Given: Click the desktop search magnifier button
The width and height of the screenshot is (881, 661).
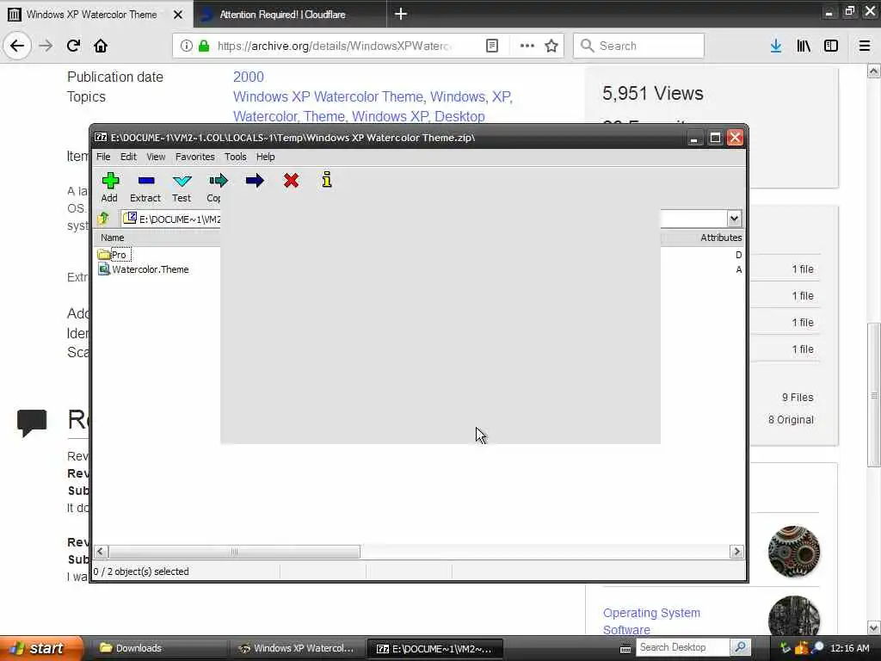Looking at the screenshot, I should [x=741, y=647].
